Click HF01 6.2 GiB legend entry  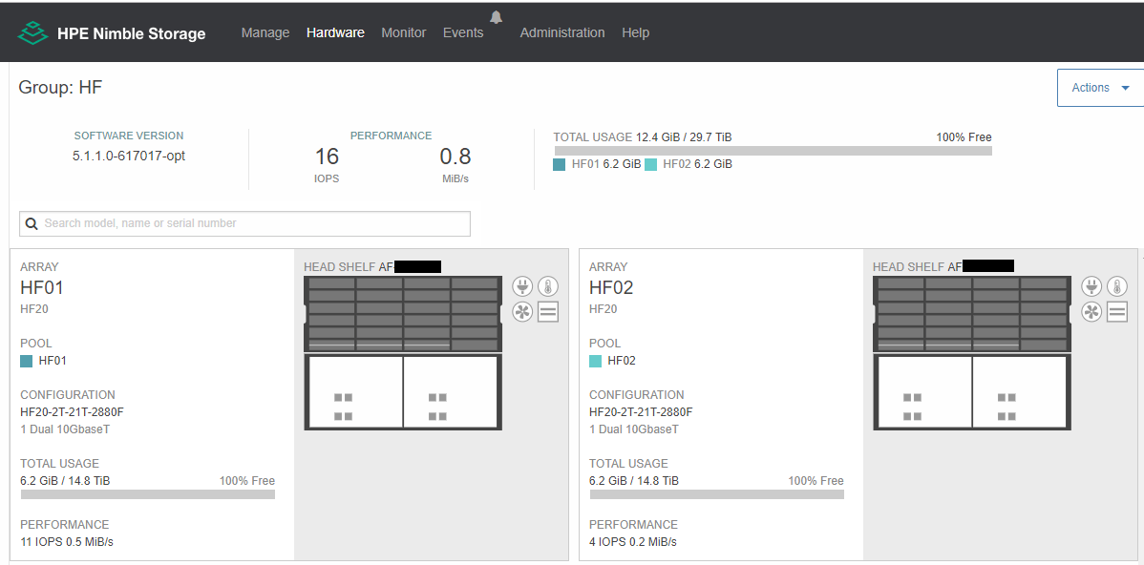click(x=606, y=165)
